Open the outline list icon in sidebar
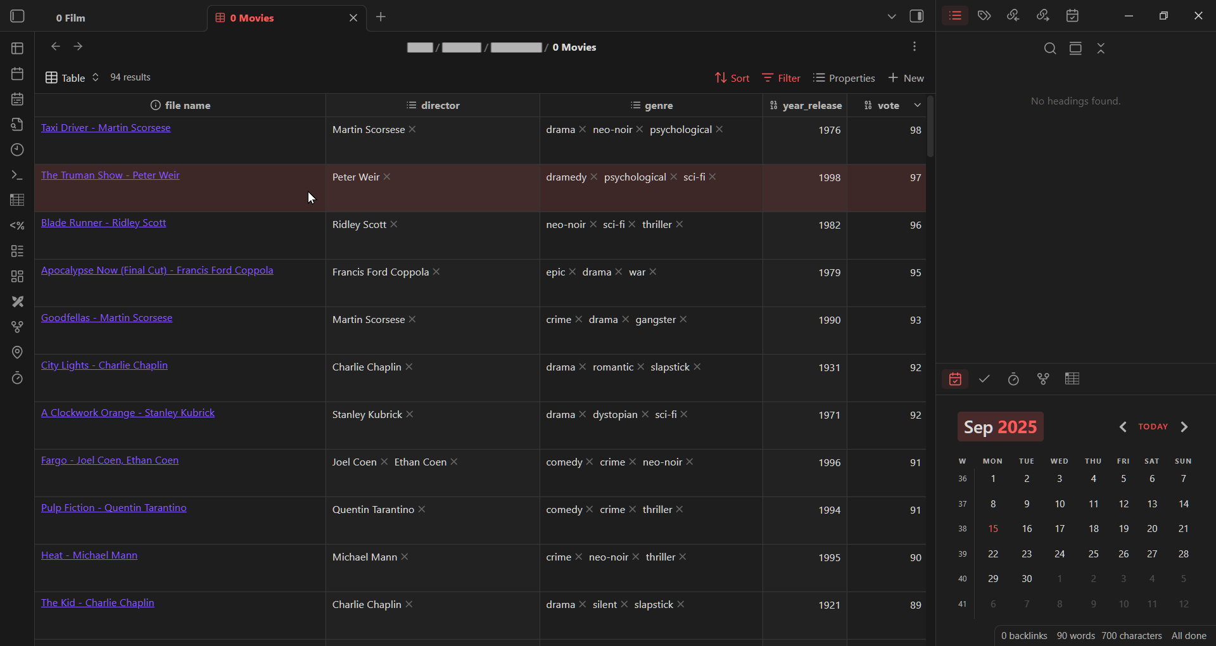This screenshot has height=646, width=1216. point(955,16)
